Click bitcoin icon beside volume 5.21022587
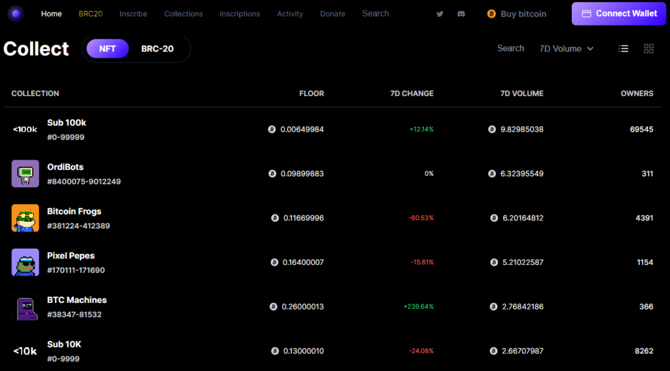Screen dimensions: 670x371 point(494,262)
